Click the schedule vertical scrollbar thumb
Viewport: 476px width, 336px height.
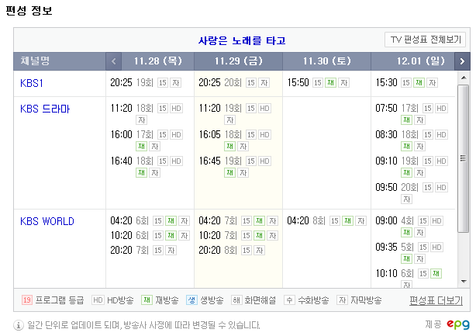click(x=464, y=158)
